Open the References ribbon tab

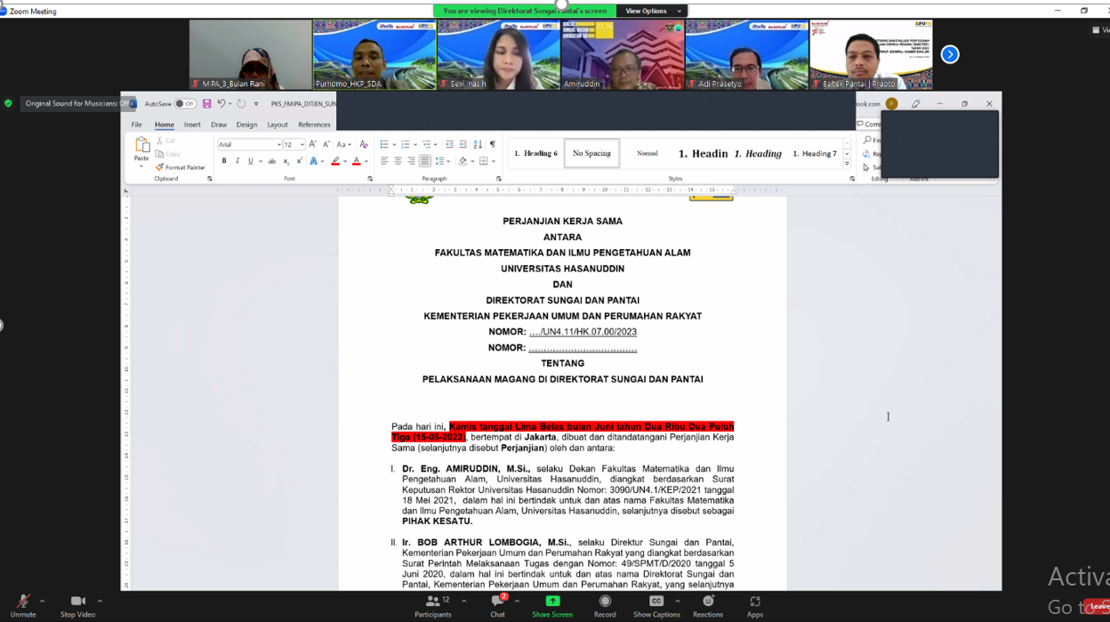tap(314, 125)
